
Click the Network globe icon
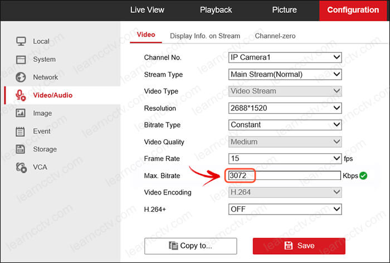click(x=21, y=77)
